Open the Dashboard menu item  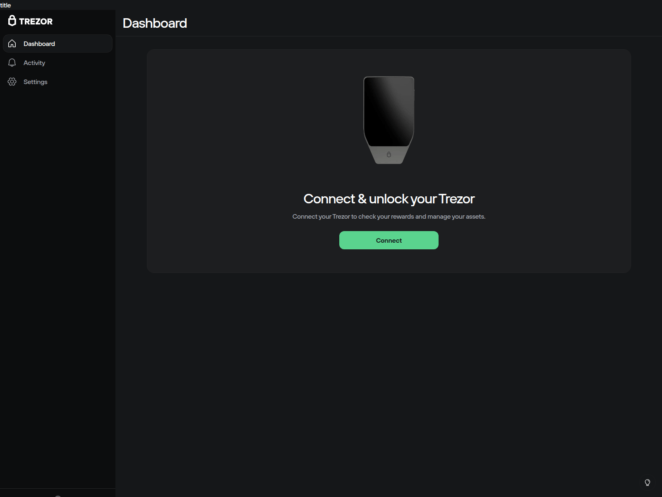pyautogui.click(x=39, y=43)
